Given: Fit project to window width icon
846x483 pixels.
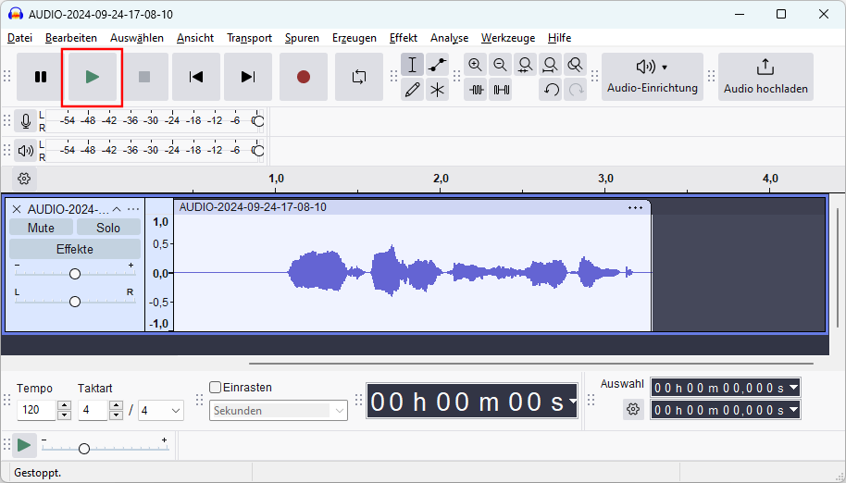Looking at the screenshot, I should click(550, 65).
